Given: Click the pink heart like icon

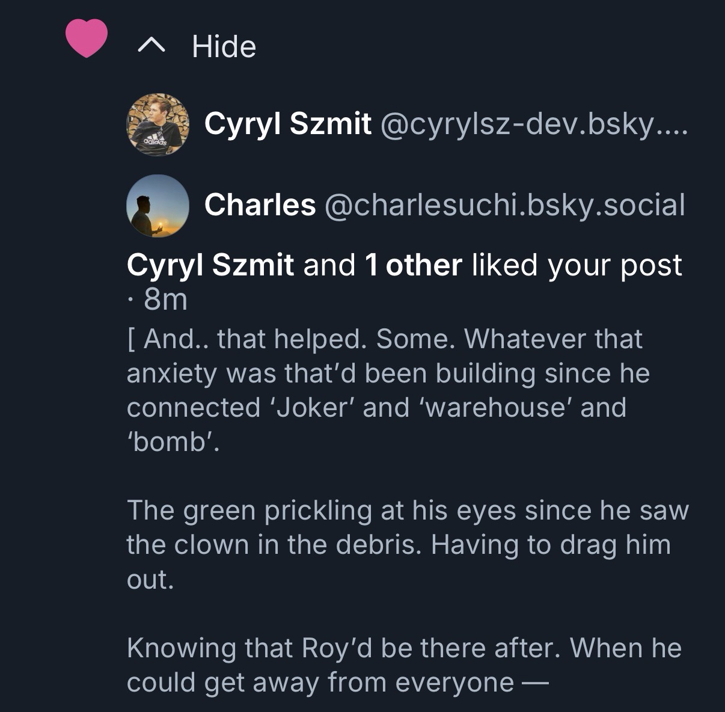Looking at the screenshot, I should tap(86, 38).
